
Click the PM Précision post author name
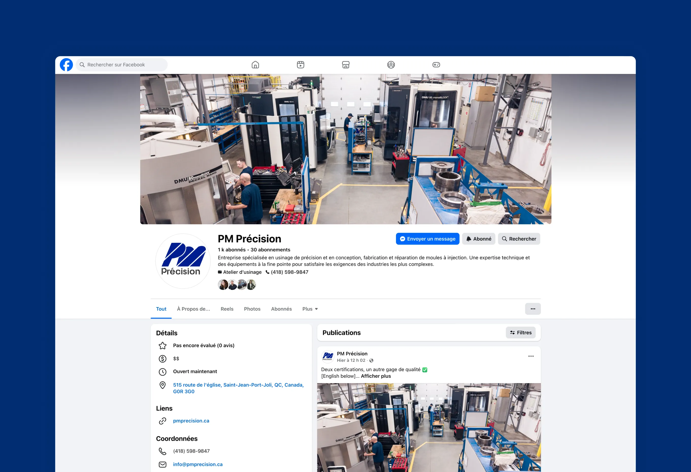coord(352,354)
